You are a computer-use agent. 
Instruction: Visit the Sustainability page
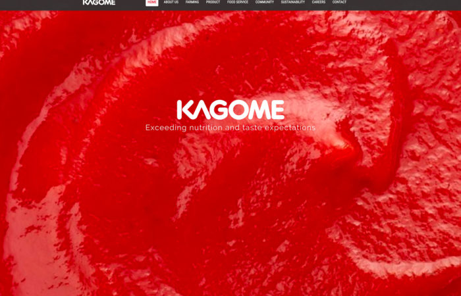coord(293,3)
